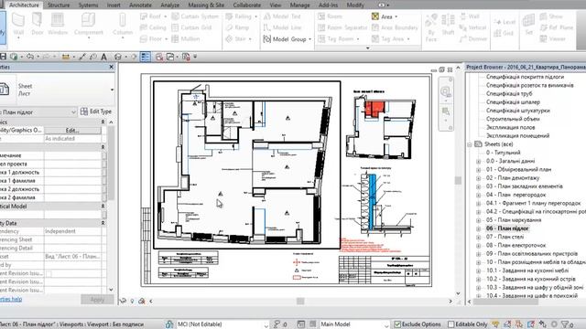The width and height of the screenshot is (586, 329).
Task: Select the Mullion tool
Action: click(186, 38)
